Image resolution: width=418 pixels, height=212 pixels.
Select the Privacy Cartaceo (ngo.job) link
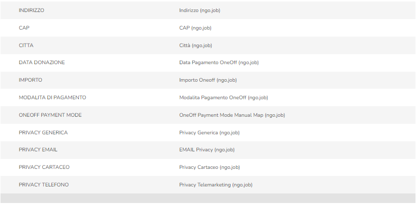coord(209,167)
